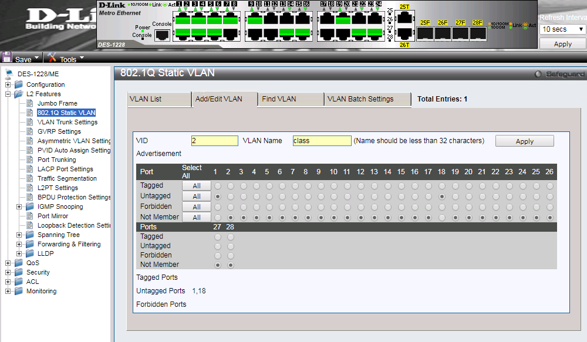Open the Refresh Interval 10 secs dropdown
This screenshot has height=342, width=587.
point(563,29)
